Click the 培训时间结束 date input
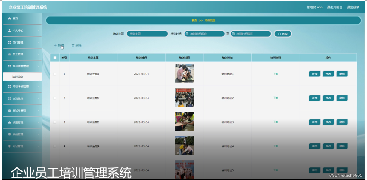 point(250,34)
